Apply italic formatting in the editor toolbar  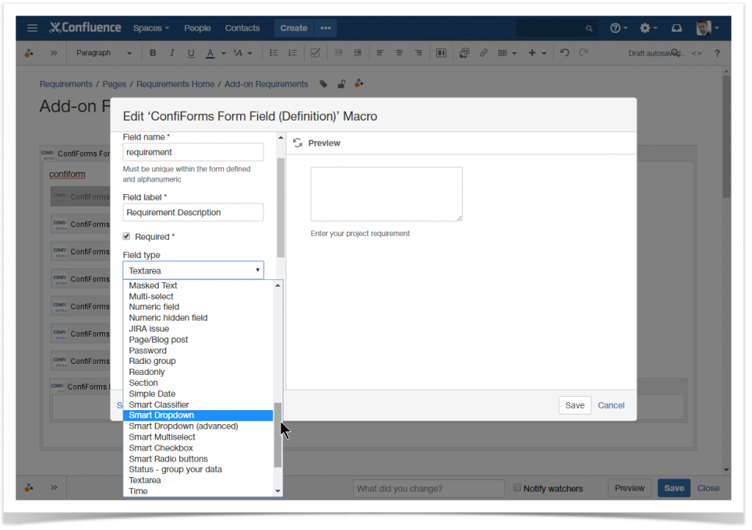pyautogui.click(x=172, y=52)
